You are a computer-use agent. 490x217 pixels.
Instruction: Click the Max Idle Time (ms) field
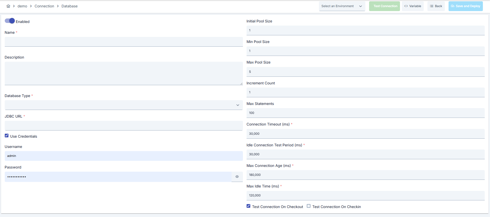[365, 195]
